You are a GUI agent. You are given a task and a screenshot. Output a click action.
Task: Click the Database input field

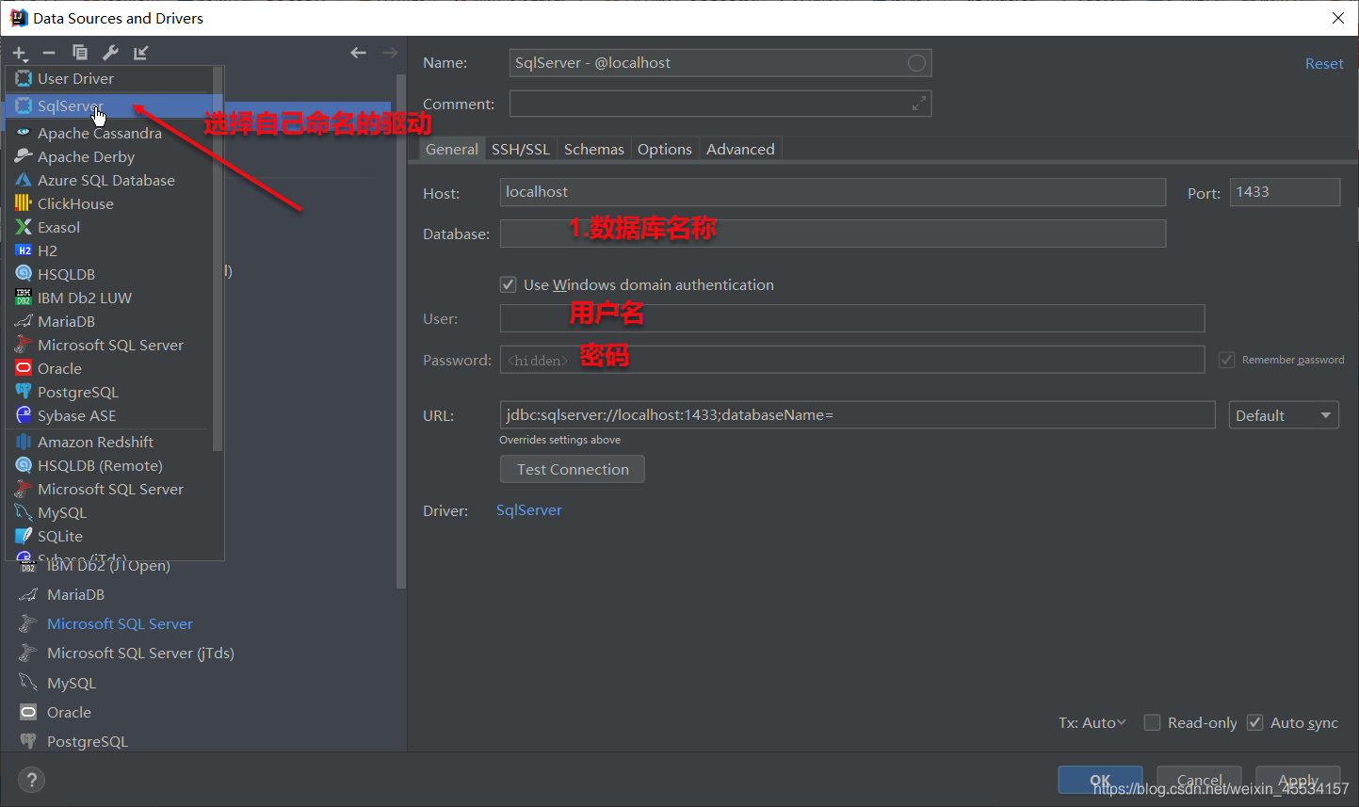tap(833, 234)
